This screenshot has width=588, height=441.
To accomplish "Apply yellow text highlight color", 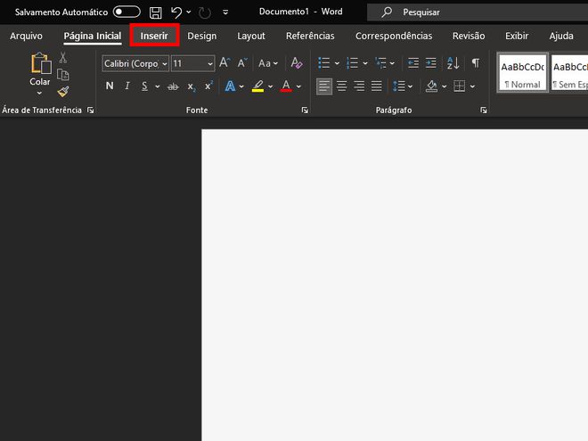I will tap(257, 86).
